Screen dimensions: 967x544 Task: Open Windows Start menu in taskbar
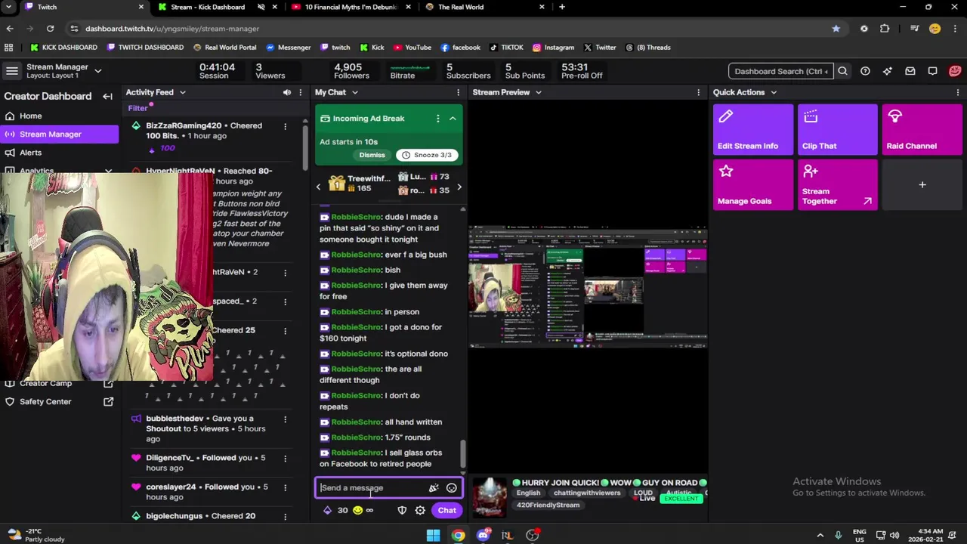pyautogui.click(x=433, y=535)
